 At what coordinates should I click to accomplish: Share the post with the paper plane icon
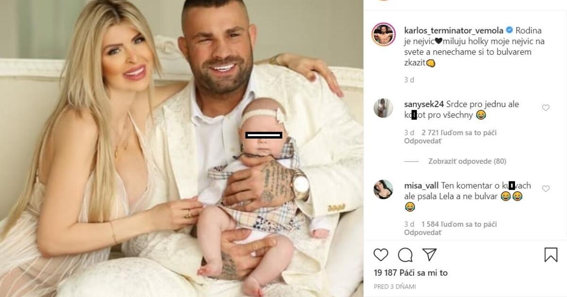429,255
